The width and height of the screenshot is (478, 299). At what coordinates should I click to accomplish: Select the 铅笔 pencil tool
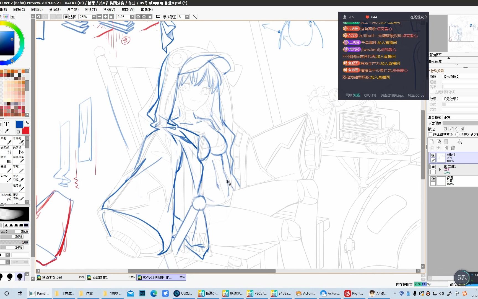coord(6,169)
